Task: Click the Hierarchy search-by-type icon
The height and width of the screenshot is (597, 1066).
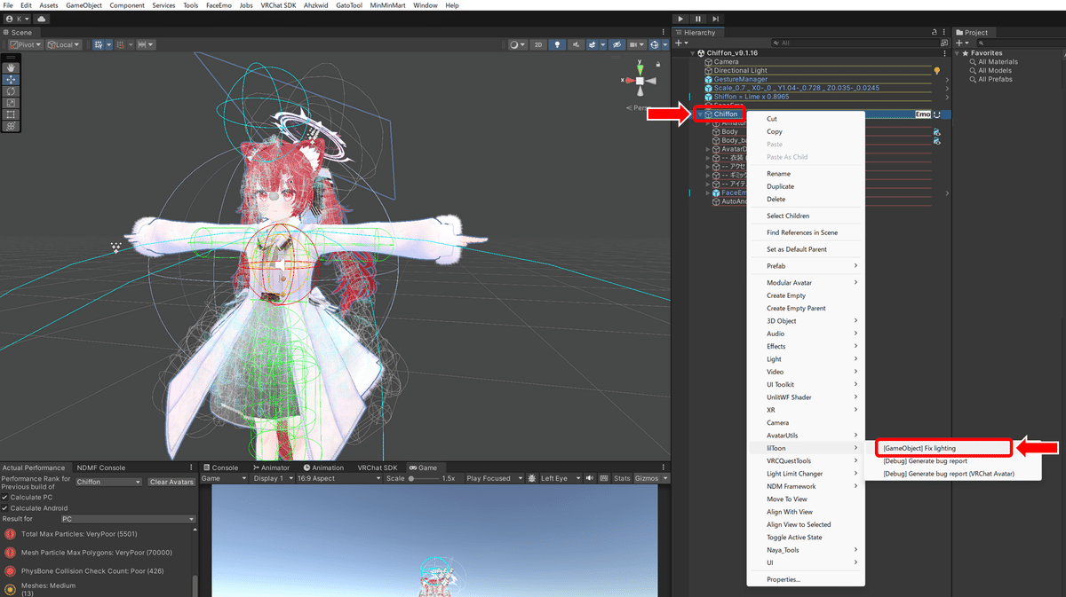Action: pos(944,43)
